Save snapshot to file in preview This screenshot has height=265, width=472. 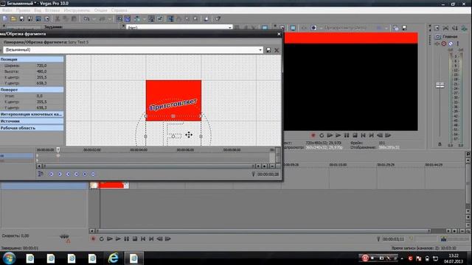click(404, 28)
